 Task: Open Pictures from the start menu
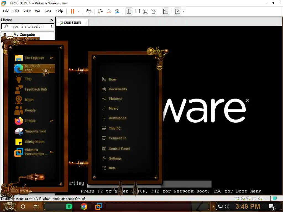(112, 99)
